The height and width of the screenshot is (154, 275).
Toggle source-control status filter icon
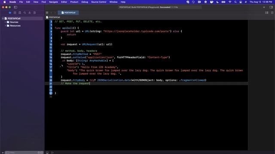(x=42, y=153)
